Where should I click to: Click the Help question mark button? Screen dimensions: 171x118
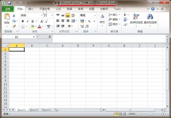point(153,9)
